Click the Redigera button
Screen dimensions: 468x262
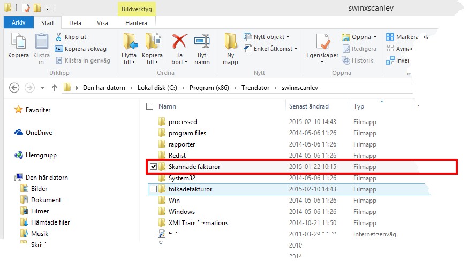(359, 49)
